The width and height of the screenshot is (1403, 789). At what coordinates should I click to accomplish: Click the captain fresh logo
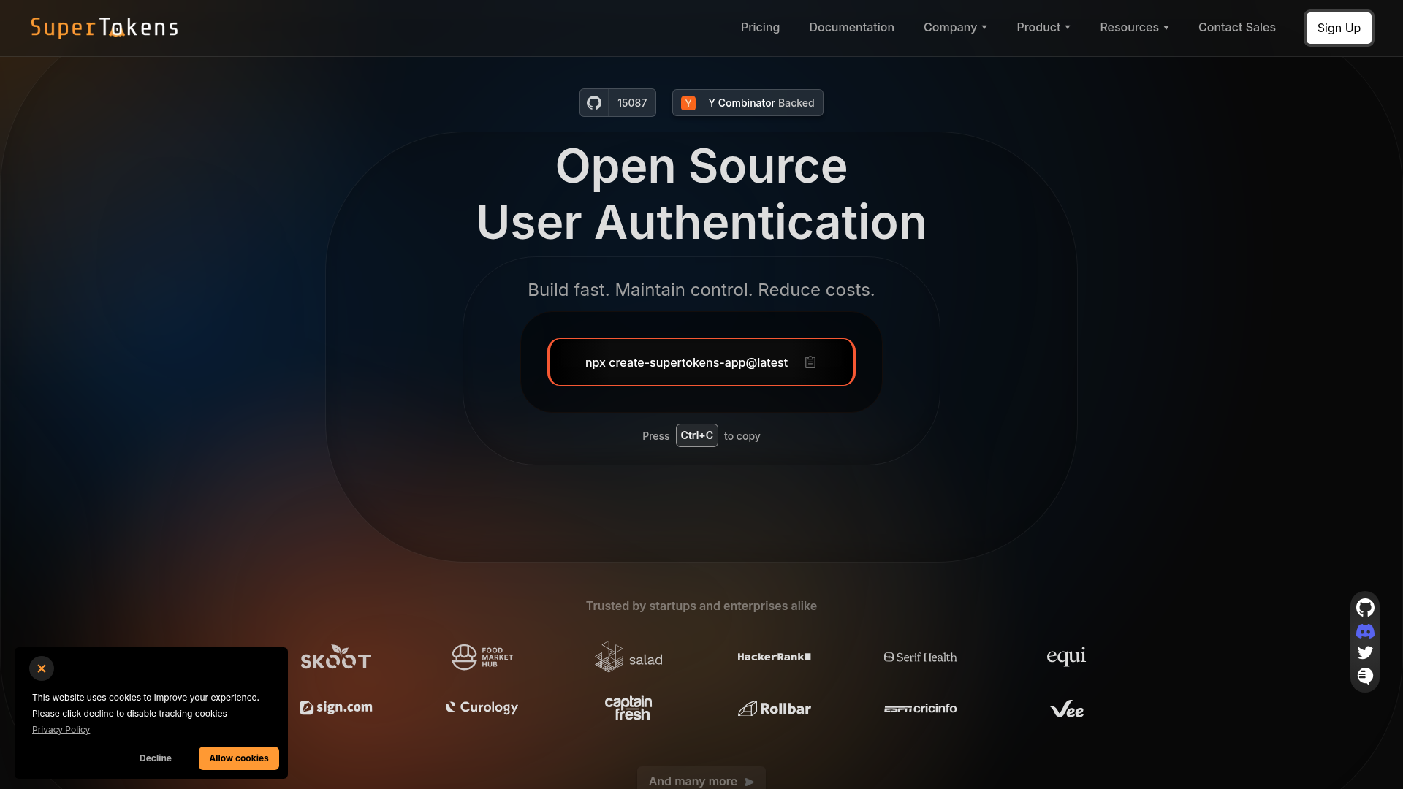tap(628, 709)
